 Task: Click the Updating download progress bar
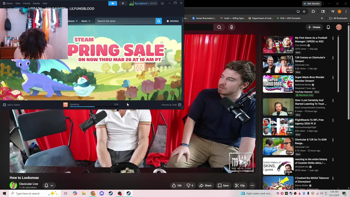[x=94, y=106]
